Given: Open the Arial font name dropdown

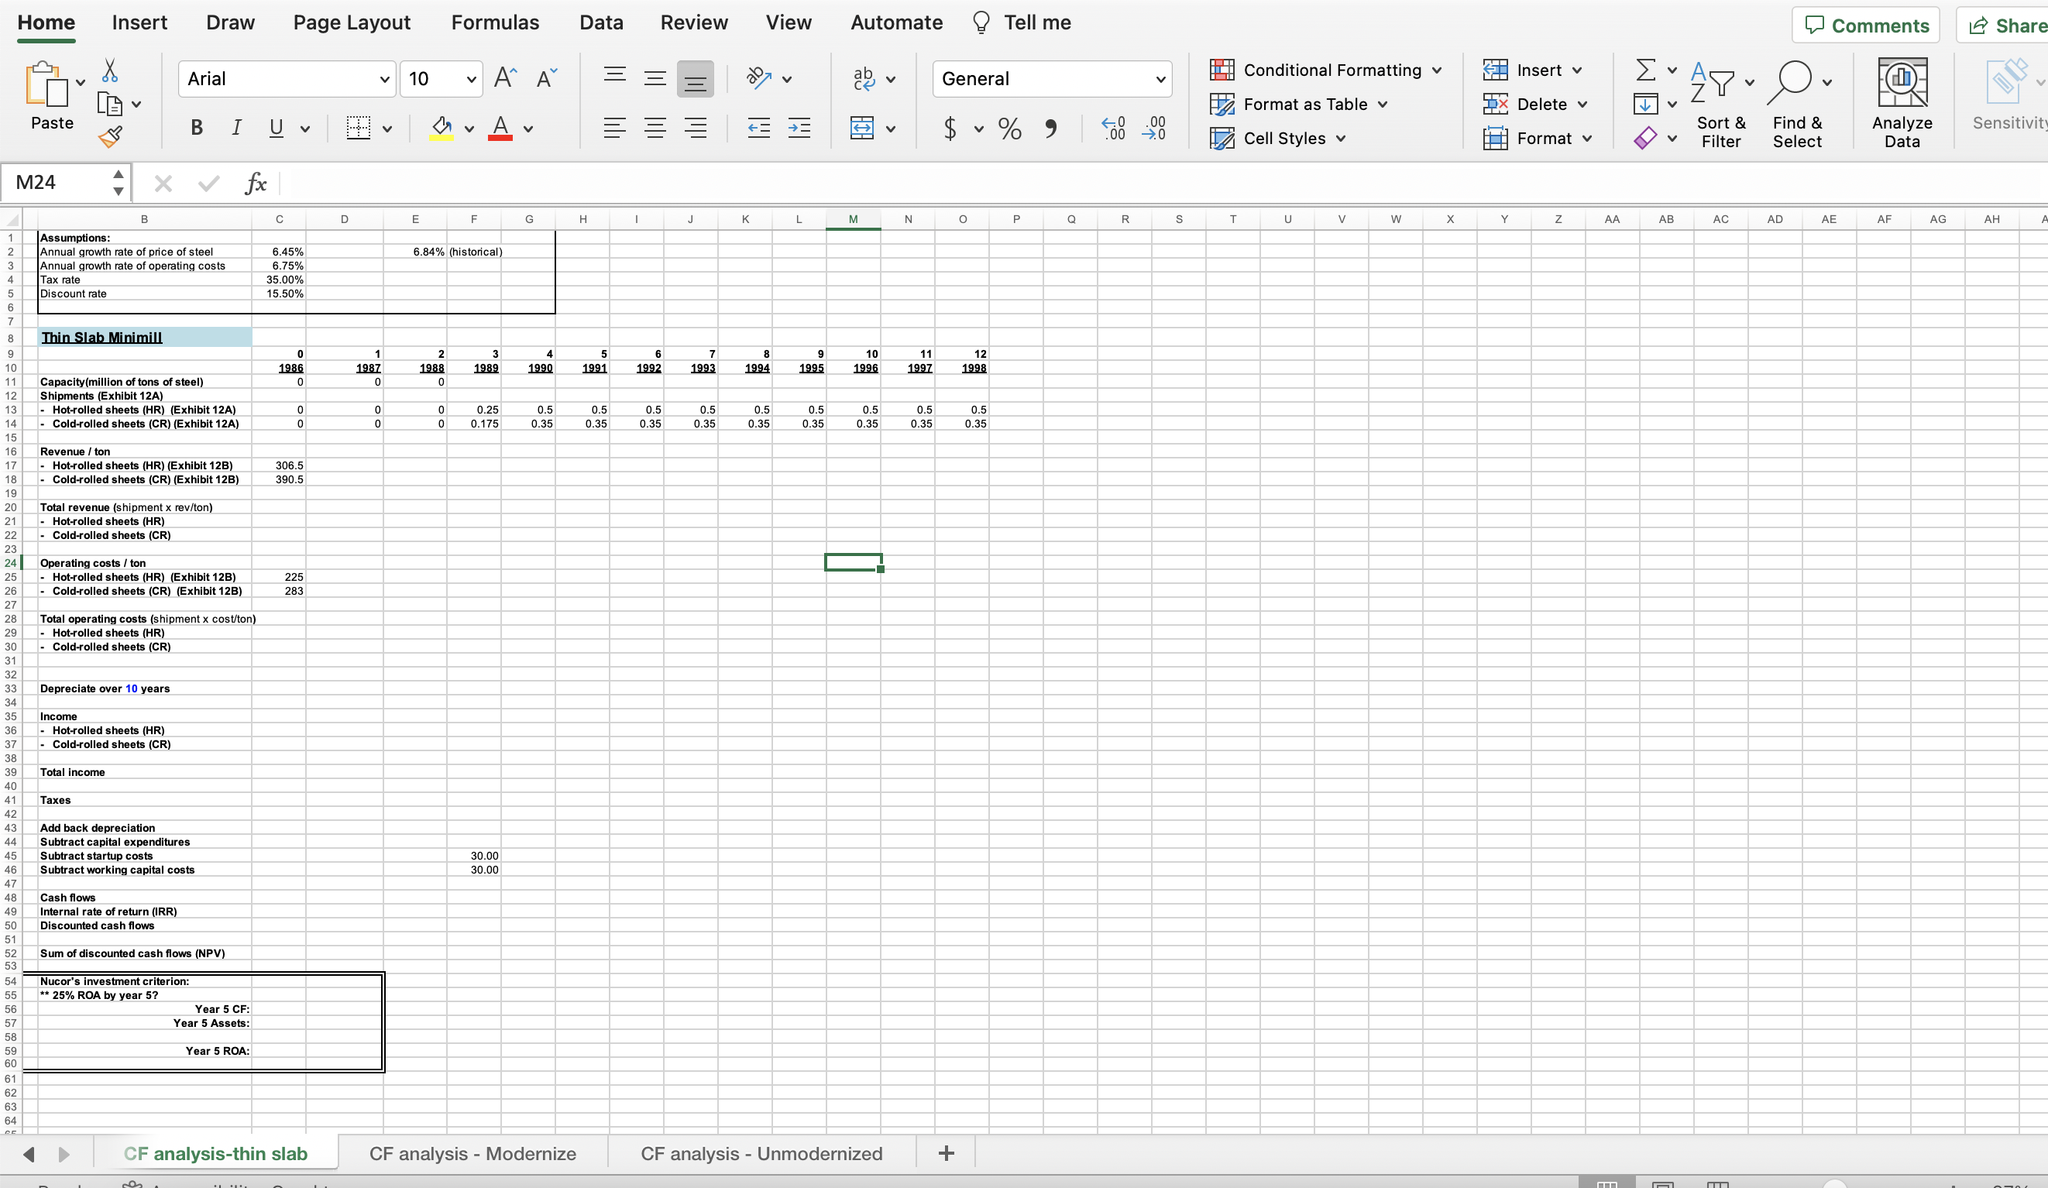Looking at the screenshot, I should coord(383,79).
